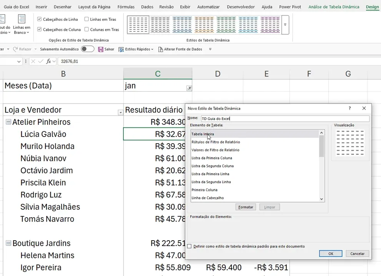Select column C header
381x276 pixels.
click(158, 74)
